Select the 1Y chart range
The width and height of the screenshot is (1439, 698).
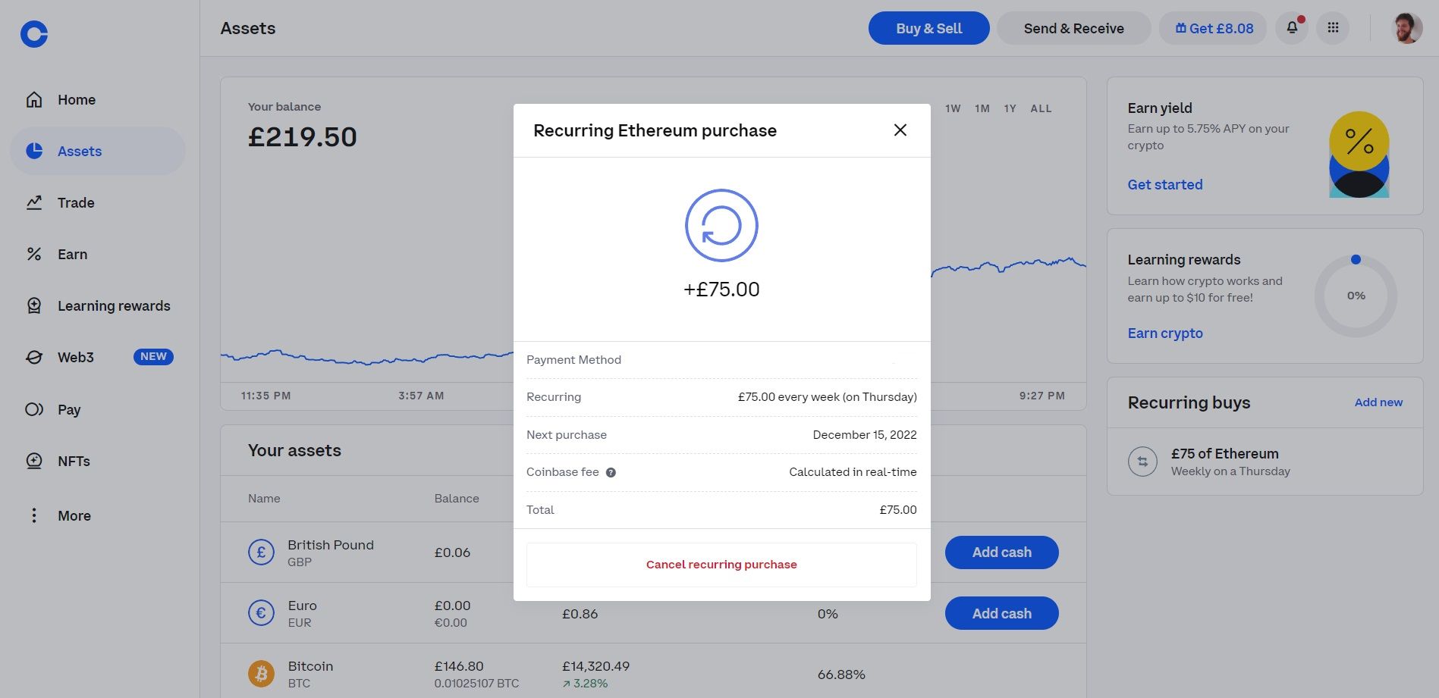(x=1010, y=108)
